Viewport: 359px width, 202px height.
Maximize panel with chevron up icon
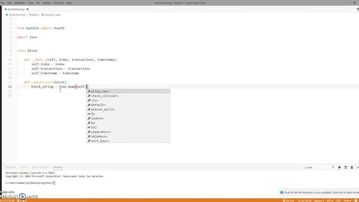(357, 167)
